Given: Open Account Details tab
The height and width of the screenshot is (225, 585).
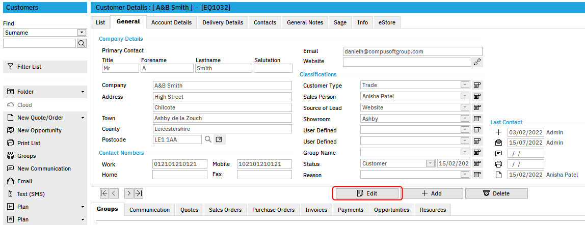Looking at the screenshot, I should tap(171, 22).
